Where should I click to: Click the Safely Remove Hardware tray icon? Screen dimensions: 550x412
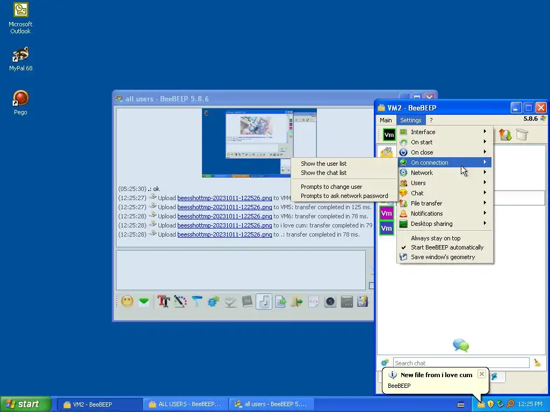coord(501,404)
